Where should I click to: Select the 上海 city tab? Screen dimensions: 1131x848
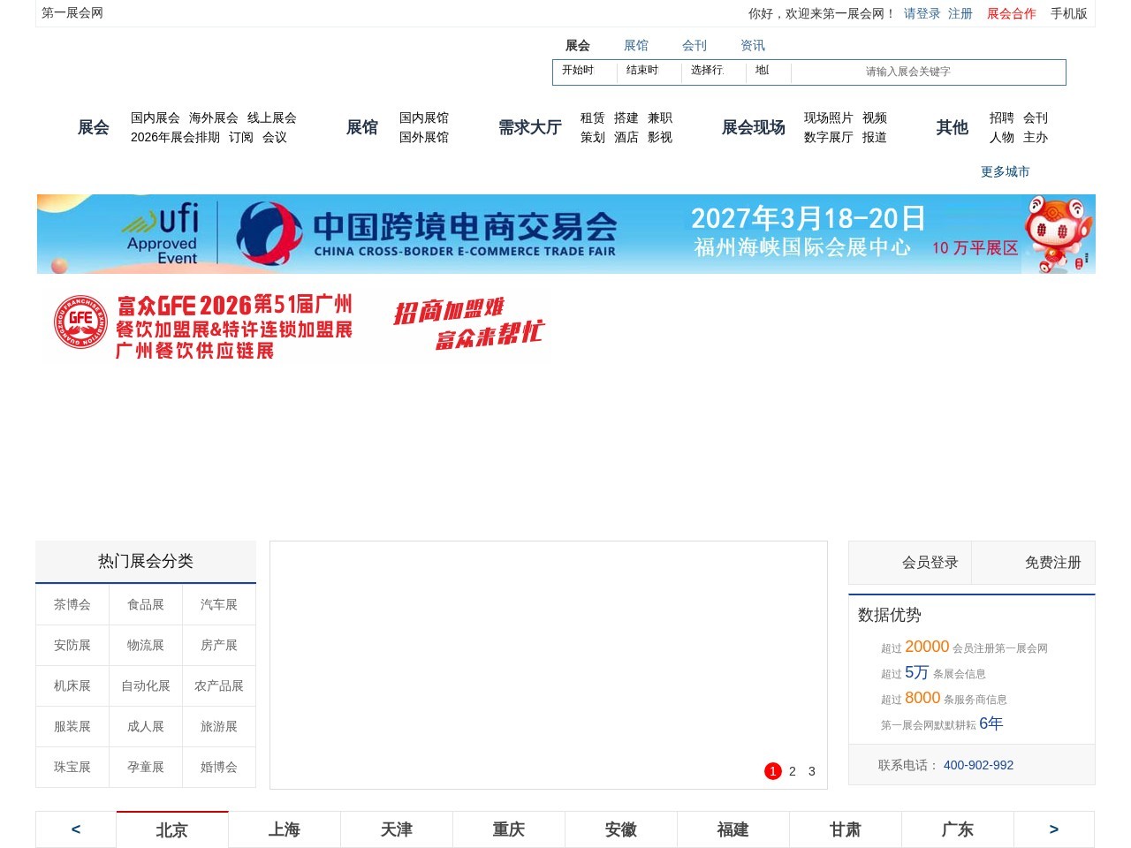285,829
